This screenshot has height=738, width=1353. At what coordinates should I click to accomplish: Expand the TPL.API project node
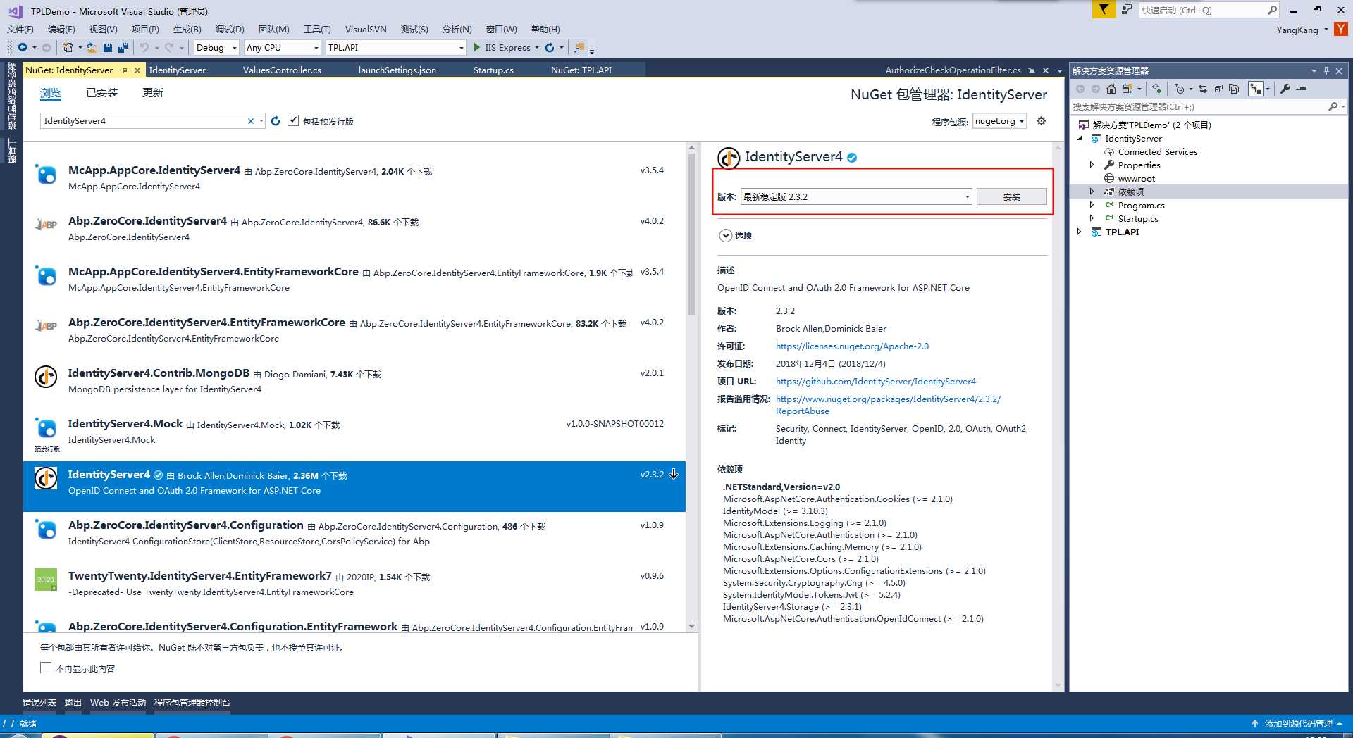(1079, 232)
